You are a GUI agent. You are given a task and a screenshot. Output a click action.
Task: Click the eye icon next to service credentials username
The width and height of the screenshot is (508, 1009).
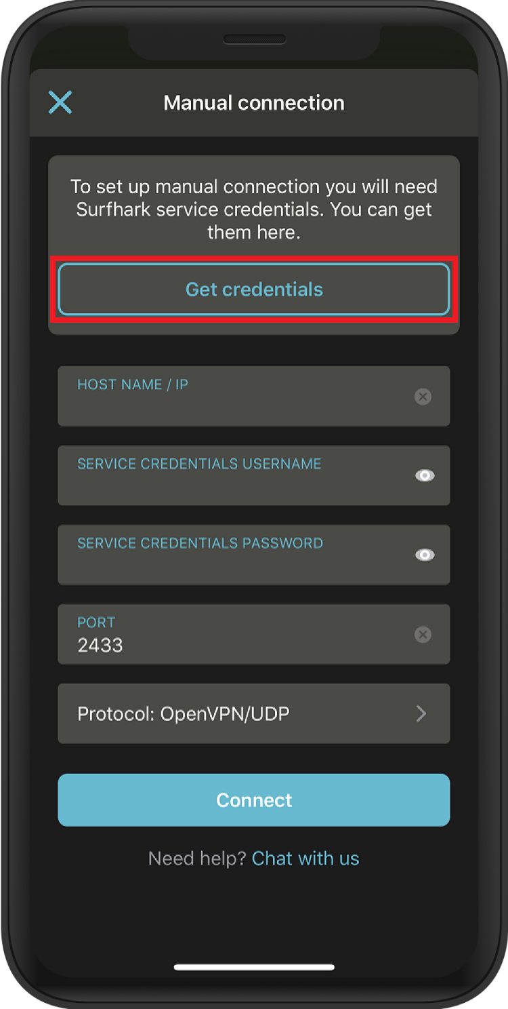(425, 475)
